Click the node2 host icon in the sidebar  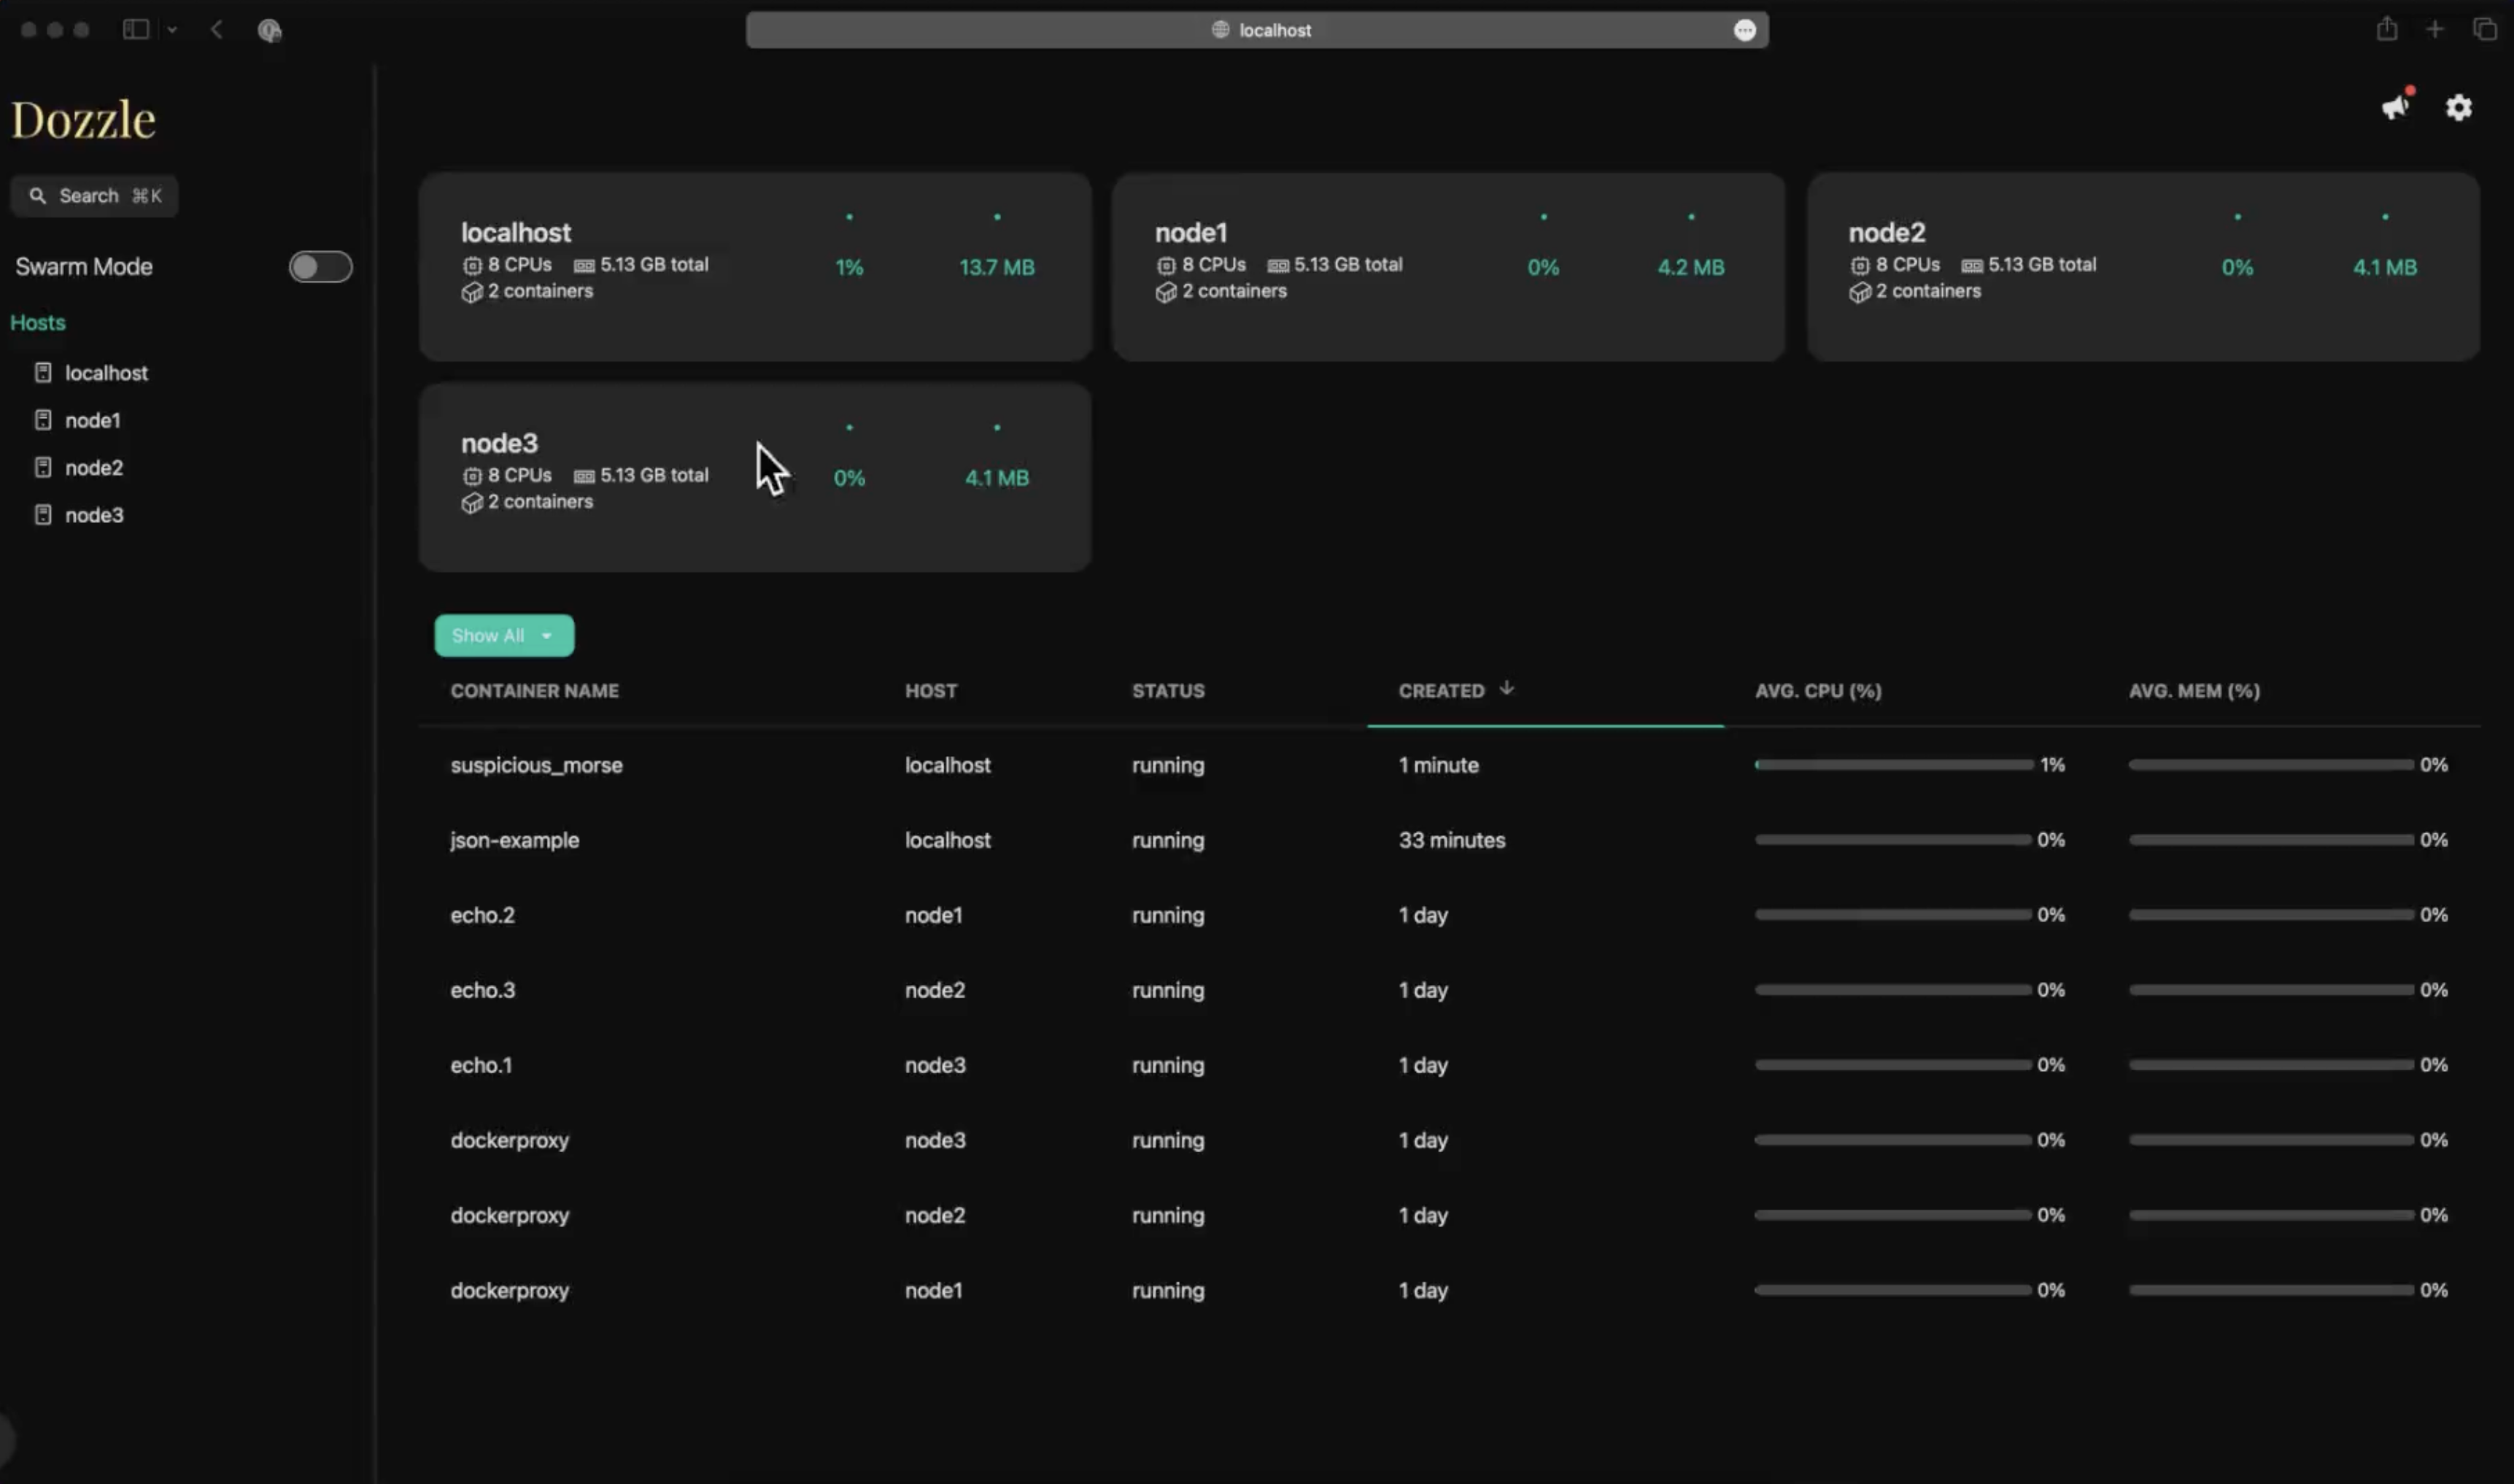point(42,467)
